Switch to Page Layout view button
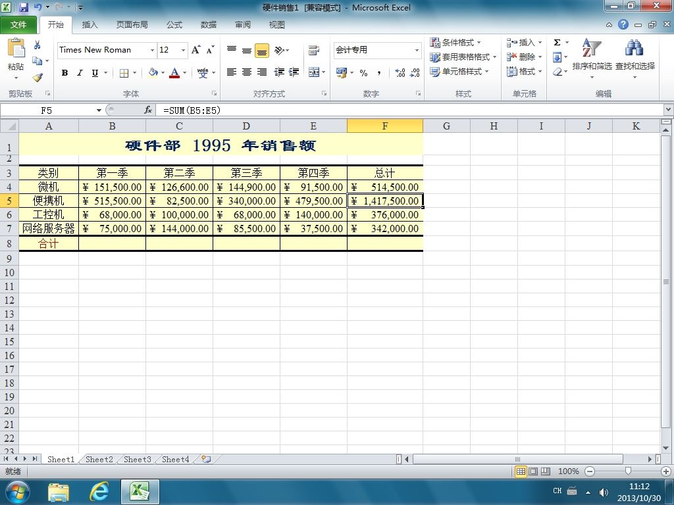Image resolution: width=674 pixels, height=505 pixels. click(x=533, y=471)
